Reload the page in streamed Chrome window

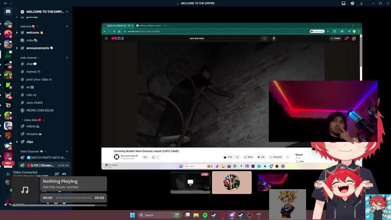(x=114, y=31)
